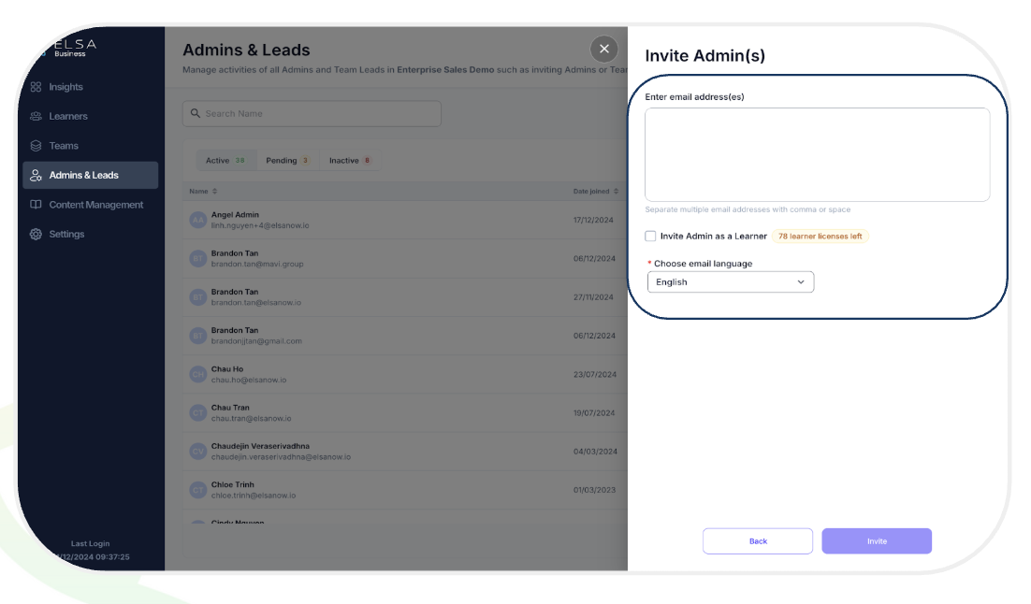1031x604 pixels.
Task: Close the invite panel with the X
Action: [x=603, y=49]
